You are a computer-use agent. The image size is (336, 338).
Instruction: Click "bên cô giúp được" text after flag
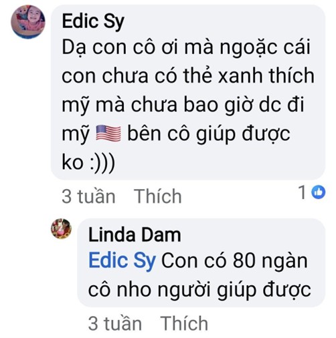[209, 134]
